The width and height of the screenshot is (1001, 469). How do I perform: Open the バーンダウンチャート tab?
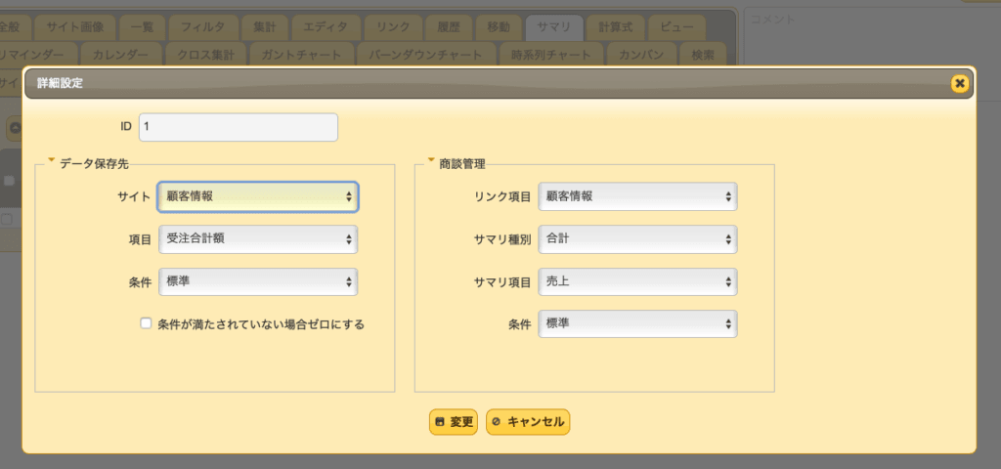coord(425,55)
